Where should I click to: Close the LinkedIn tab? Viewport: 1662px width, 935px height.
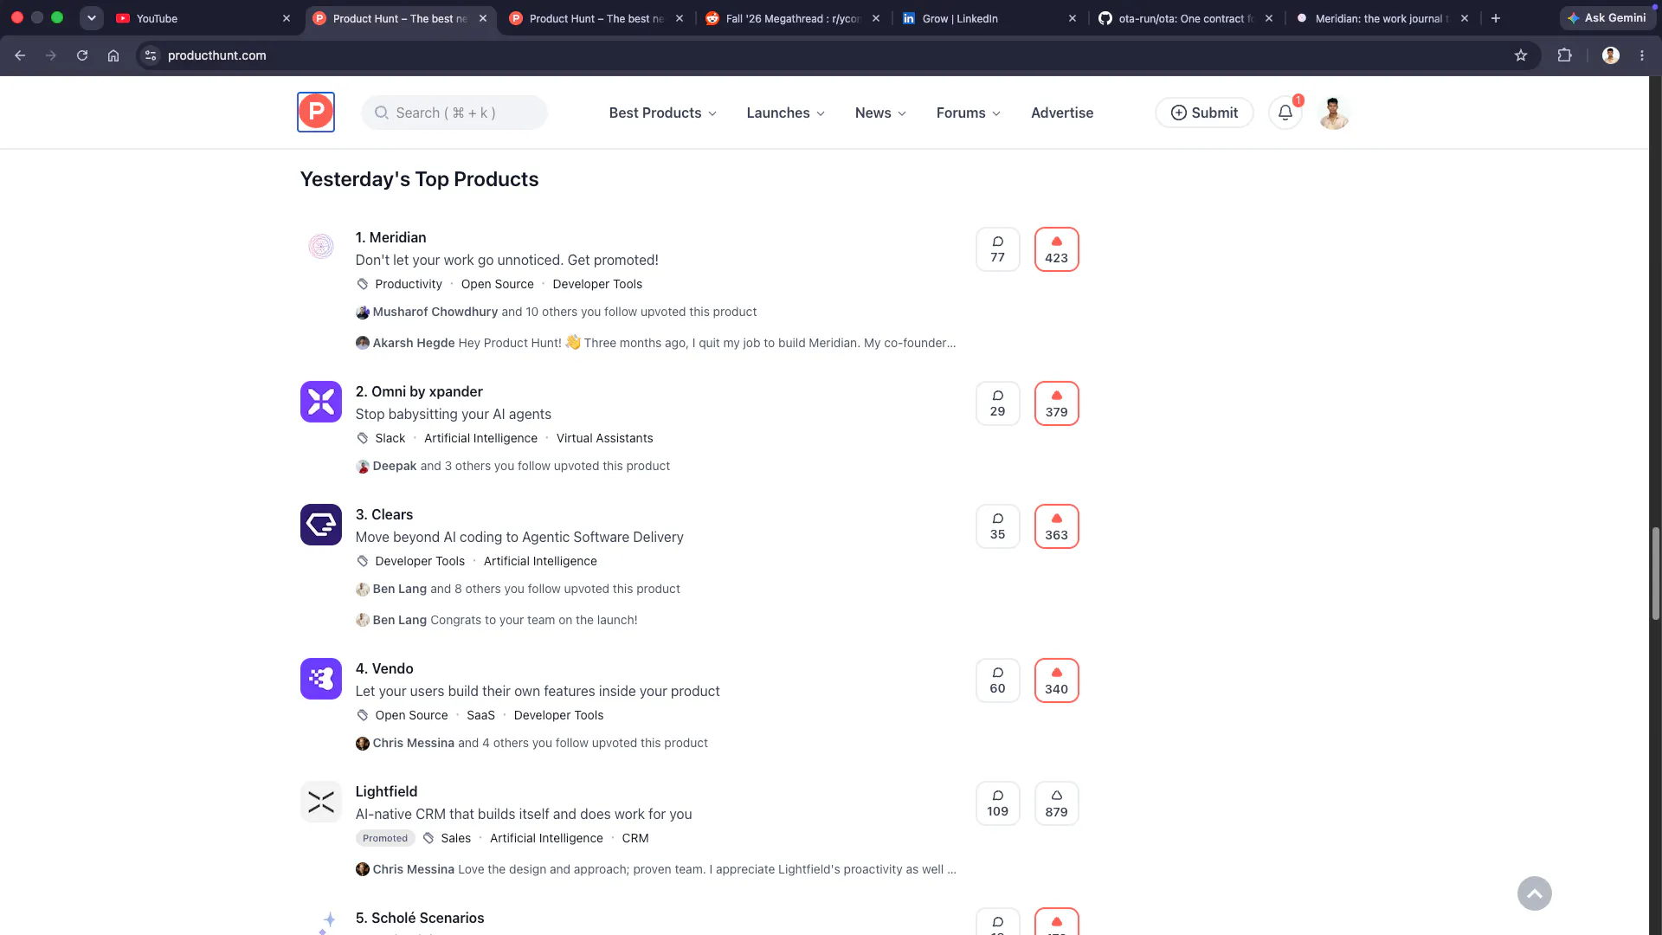(1073, 18)
